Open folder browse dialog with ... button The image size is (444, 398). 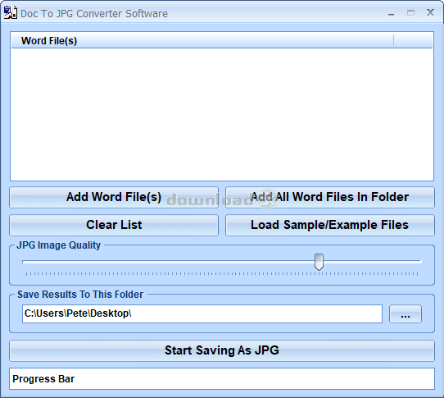coord(405,314)
